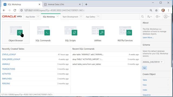Open the TRANSACTIONS table link
This screenshot has height=97, width=173.
pyautogui.click(x=9, y=69)
